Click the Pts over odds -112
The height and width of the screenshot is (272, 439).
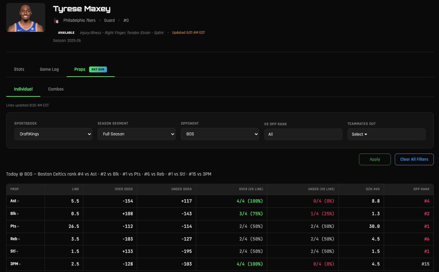pos(127,226)
